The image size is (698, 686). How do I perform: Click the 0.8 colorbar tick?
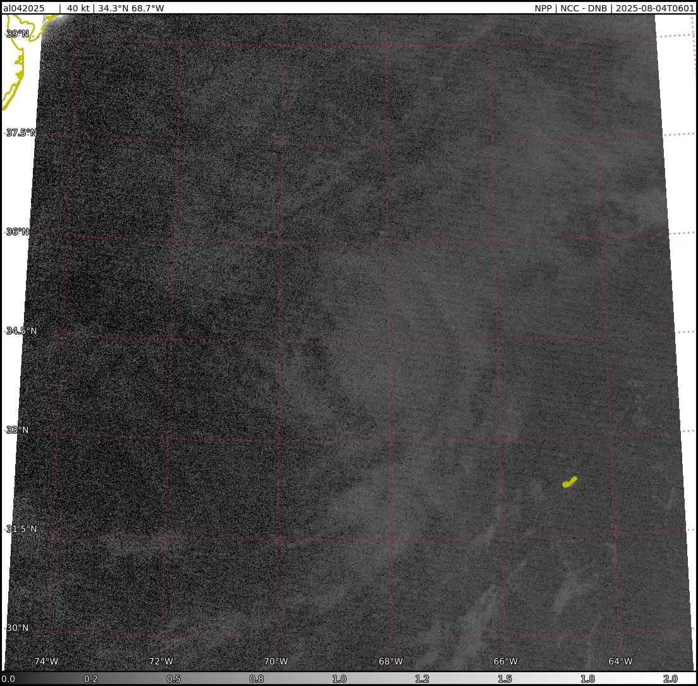click(x=257, y=679)
